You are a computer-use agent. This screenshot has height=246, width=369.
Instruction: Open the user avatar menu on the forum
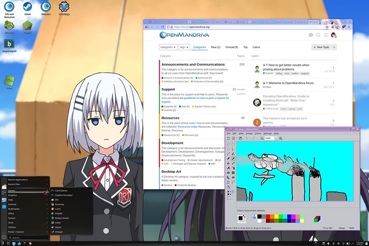point(334,35)
